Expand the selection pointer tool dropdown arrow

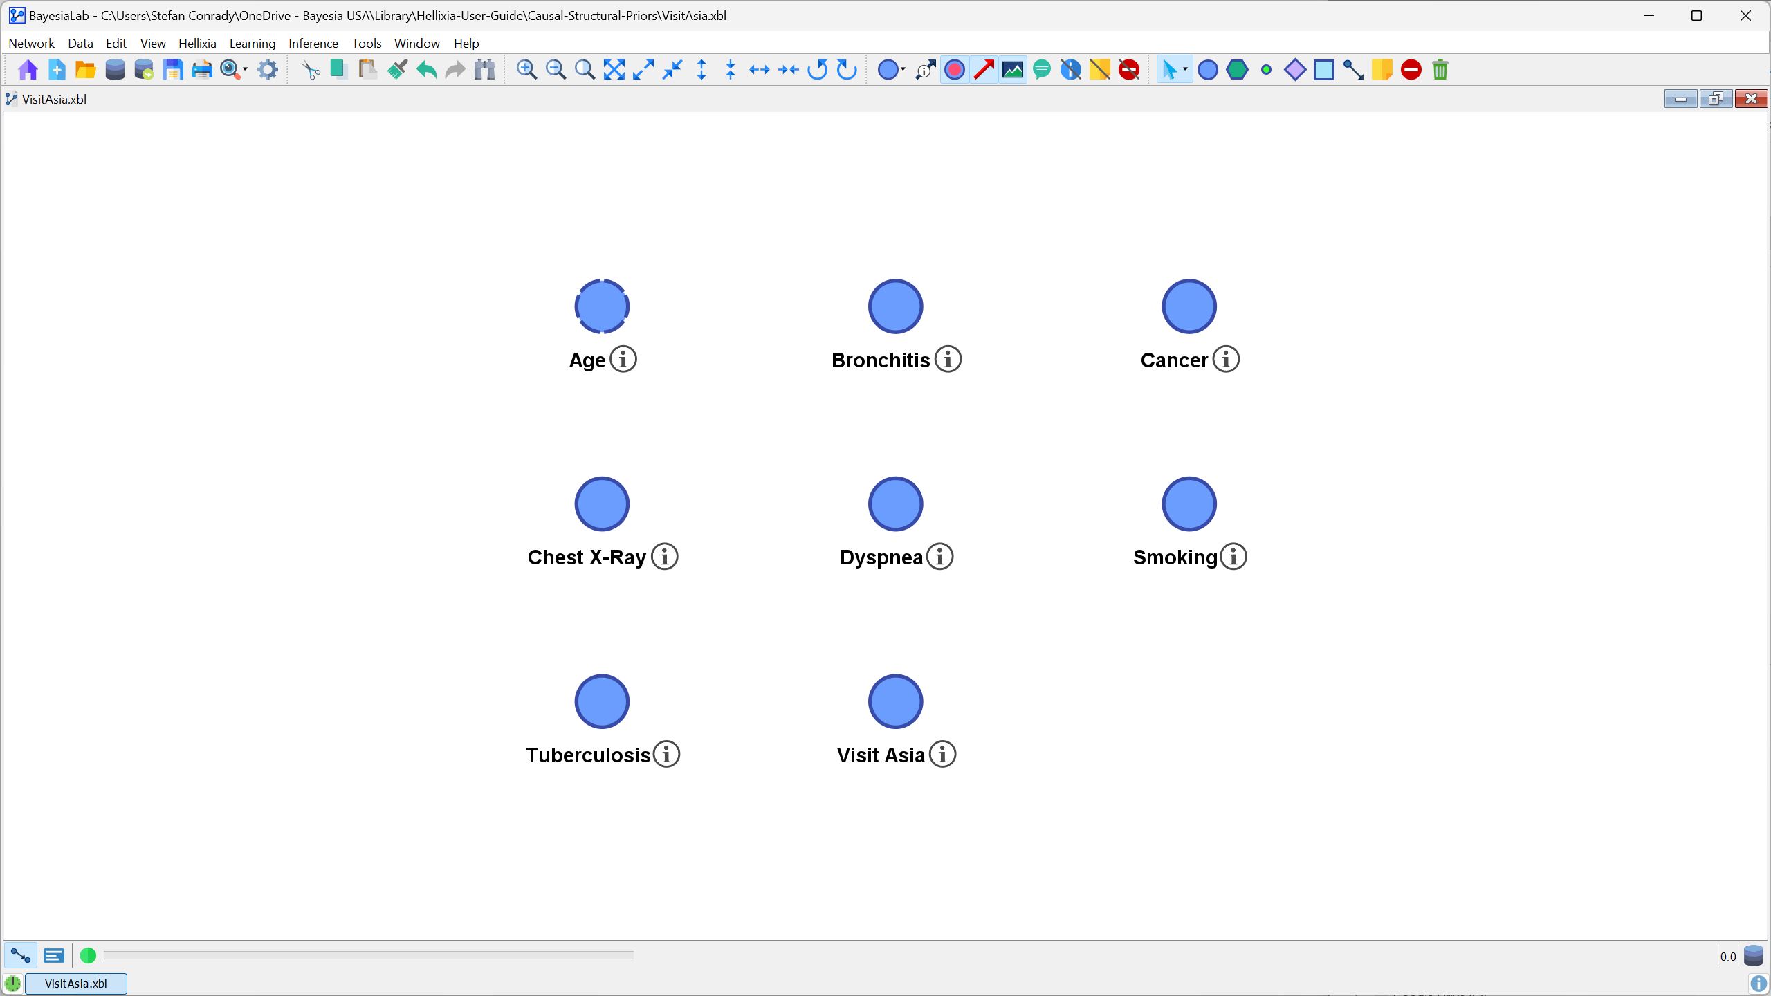coord(1185,69)
